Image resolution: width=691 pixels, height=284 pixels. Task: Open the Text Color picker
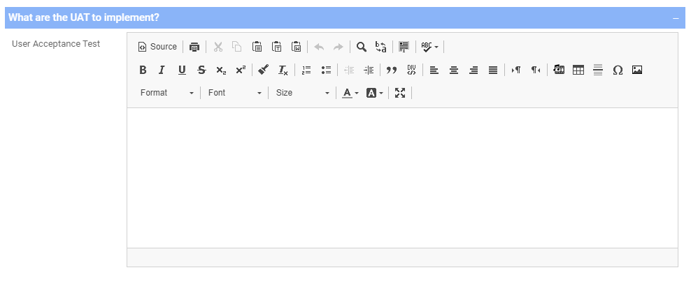point(350,93)
